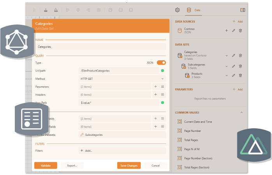Open the properties gear tab
The height and width of the screenshot is (175, 272).
[x=177, y=10]
